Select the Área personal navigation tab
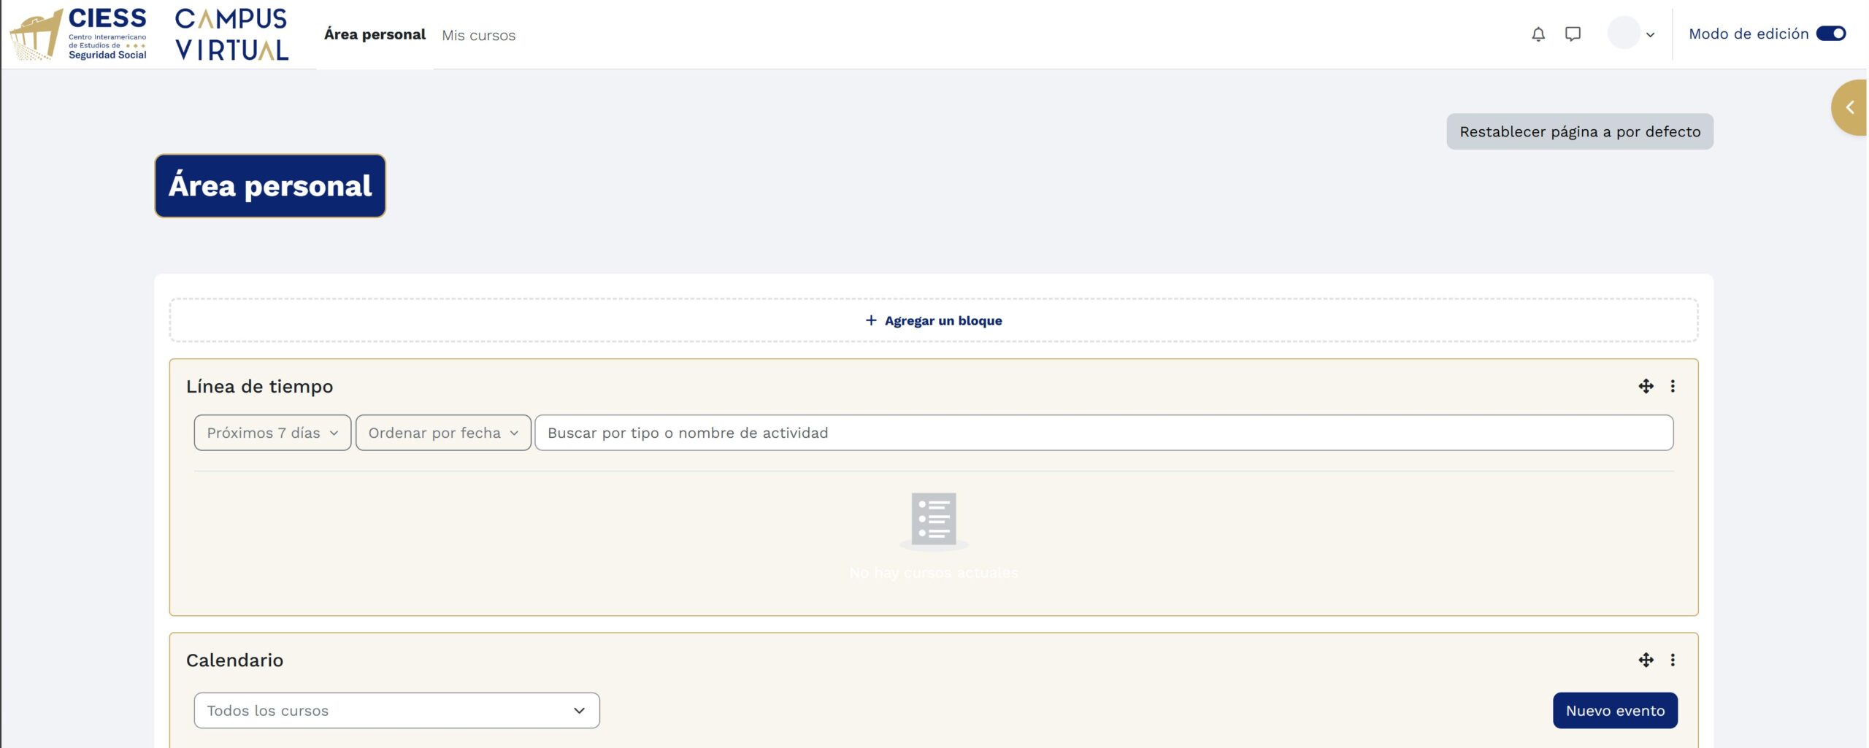 [x=375, y=34]
